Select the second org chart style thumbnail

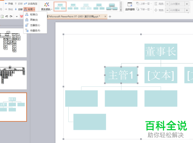(73, 7)
